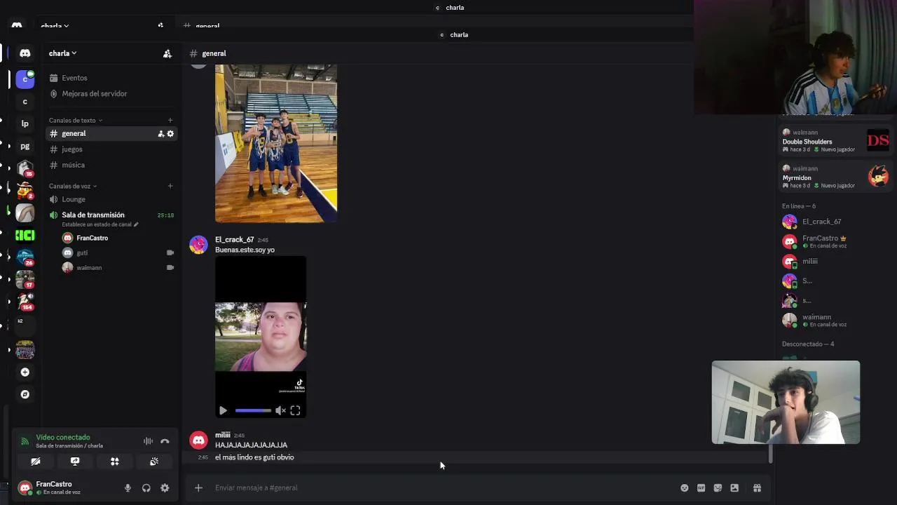Click the chat vertical scrollbar

coord(771,454)
